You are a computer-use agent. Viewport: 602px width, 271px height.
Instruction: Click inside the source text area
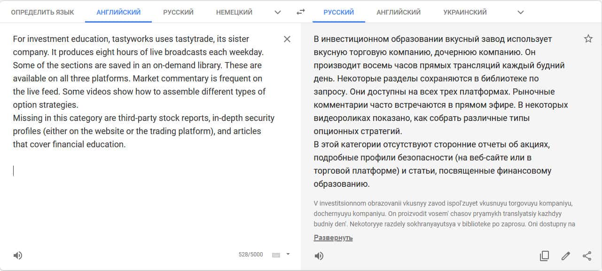click(141, 198)
